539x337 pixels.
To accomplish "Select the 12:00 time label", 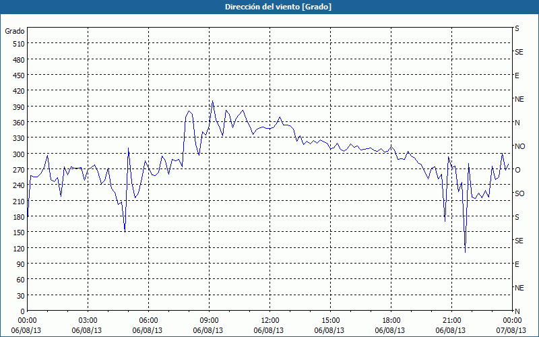I will click(x=270, y=321).
